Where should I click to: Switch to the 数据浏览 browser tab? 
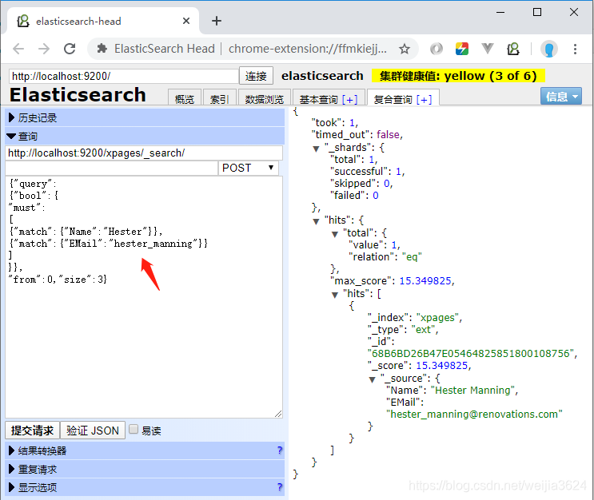(265, 99)
